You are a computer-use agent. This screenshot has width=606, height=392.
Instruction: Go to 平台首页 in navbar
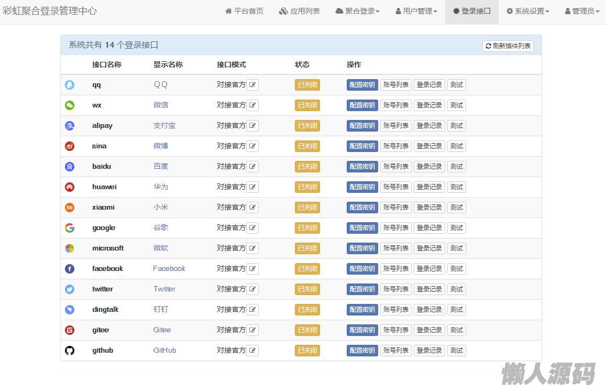(x=244, y=11)
